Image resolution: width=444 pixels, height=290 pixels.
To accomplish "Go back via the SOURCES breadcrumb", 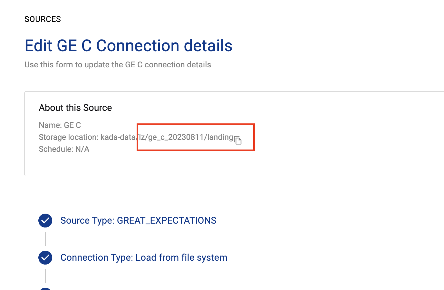I will (43, 19).
